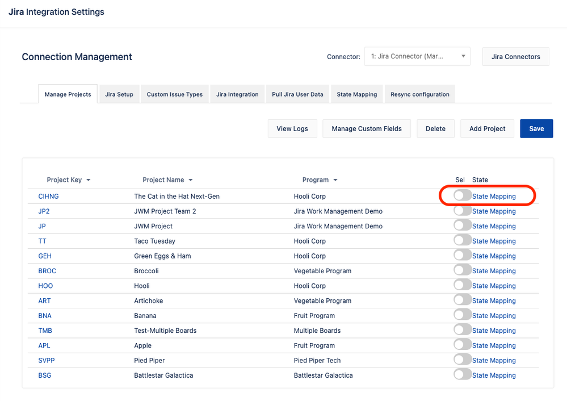567x401 pixels.
Task: Click the 'Vegetable Program' cell in Artichoke row
Action: 322,301
